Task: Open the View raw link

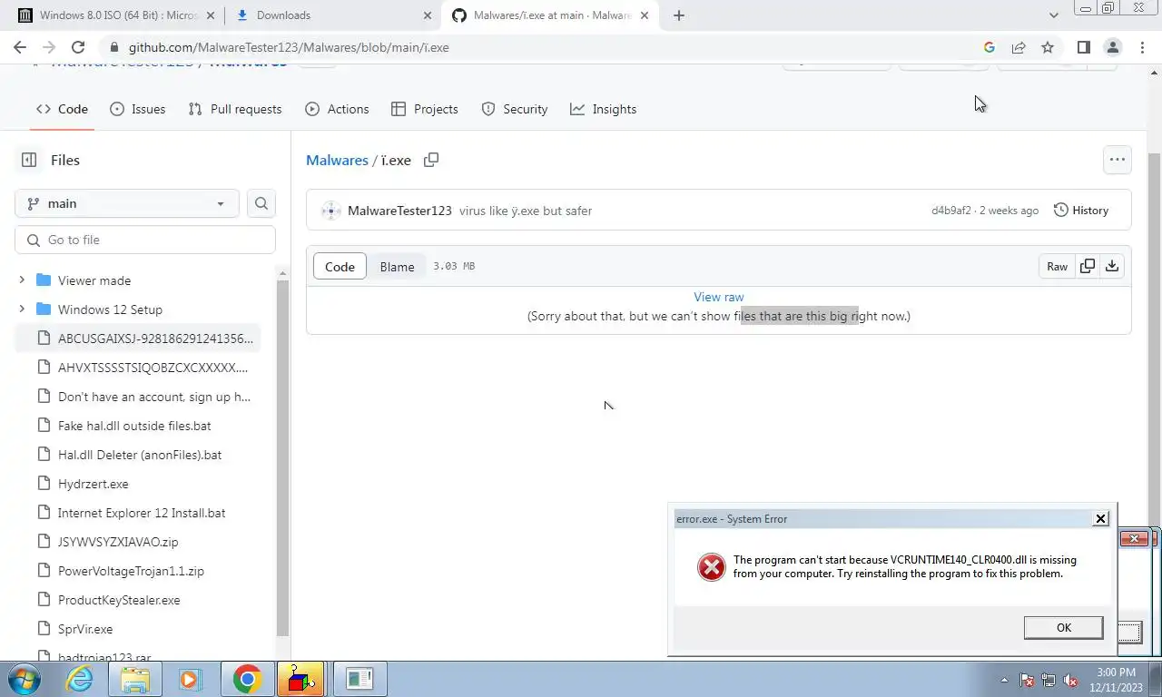Action: click(718, 297)
